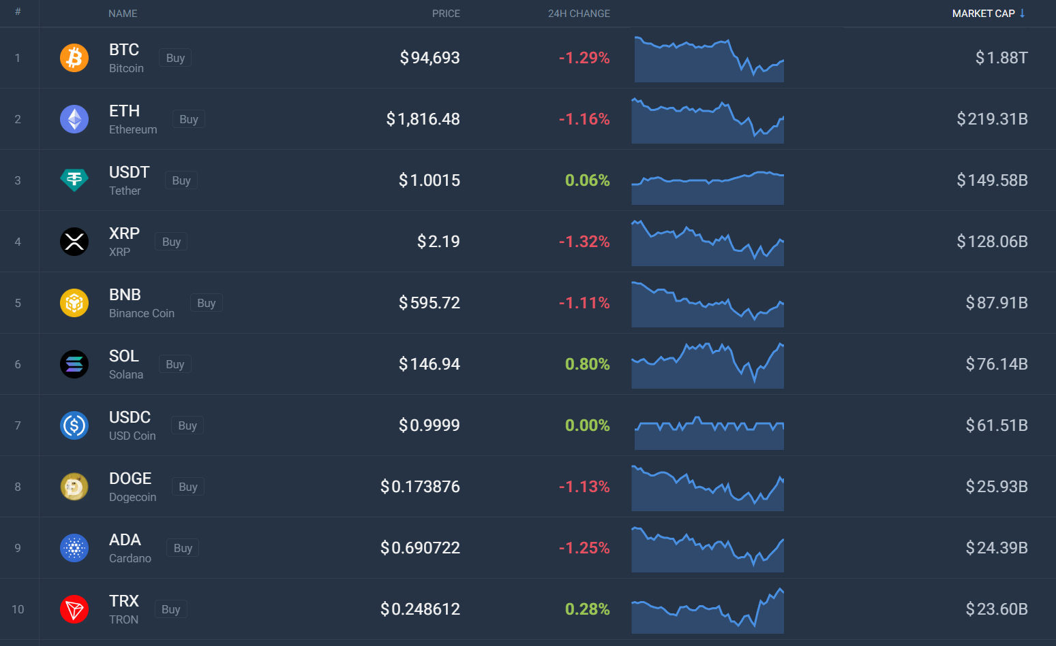The image size is (1056, 646).
Task: Click the Market Cap sort arrow
Action: 1022,14
